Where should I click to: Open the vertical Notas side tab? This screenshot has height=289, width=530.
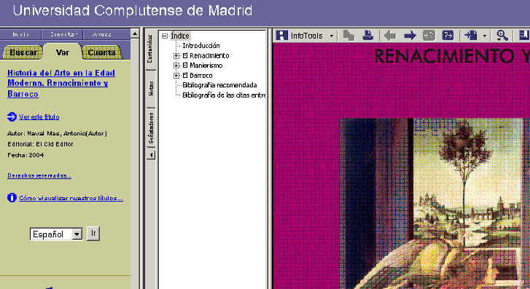(151, 89)
